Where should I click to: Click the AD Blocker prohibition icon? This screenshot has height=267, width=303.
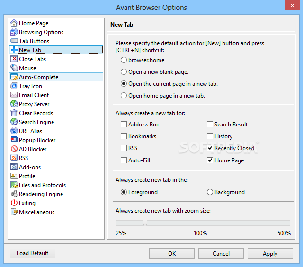click(x=14, y=149)
